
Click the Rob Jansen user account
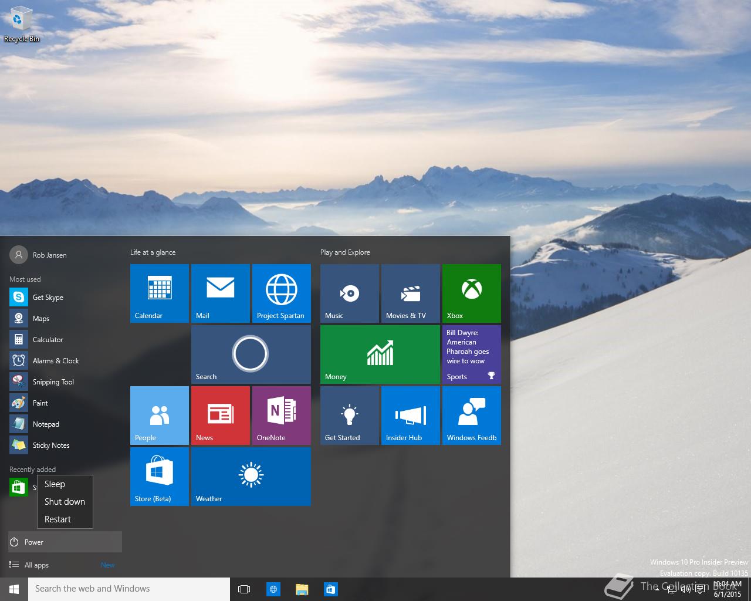point(38,255)
